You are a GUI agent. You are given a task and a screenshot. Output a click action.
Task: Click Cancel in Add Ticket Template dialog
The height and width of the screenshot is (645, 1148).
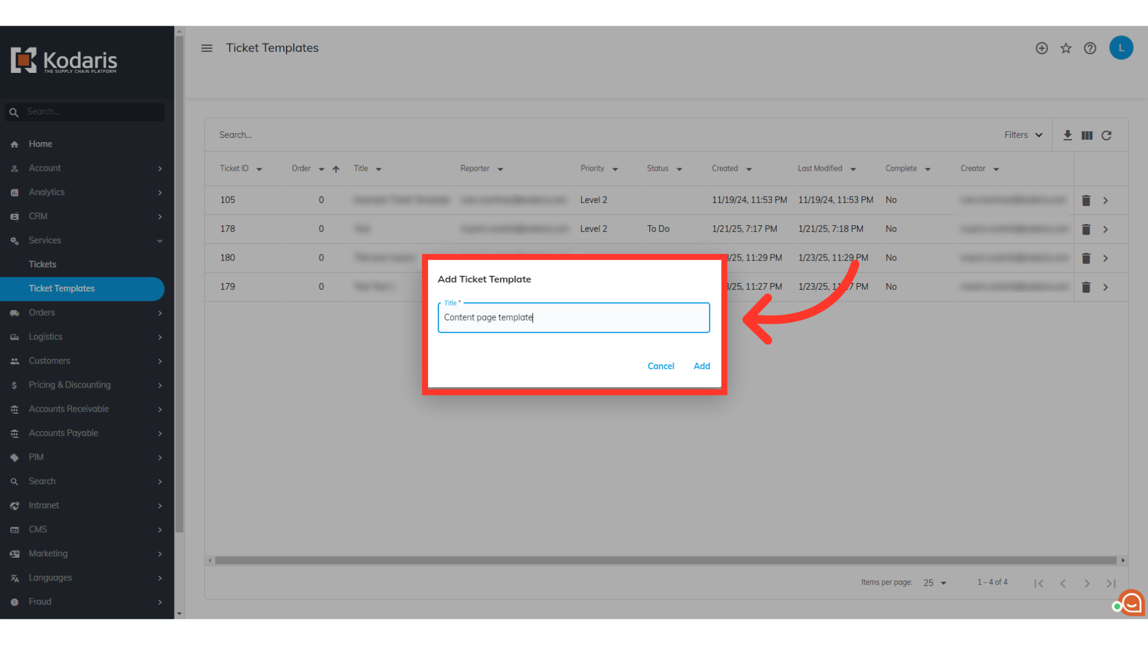point(661,366)
